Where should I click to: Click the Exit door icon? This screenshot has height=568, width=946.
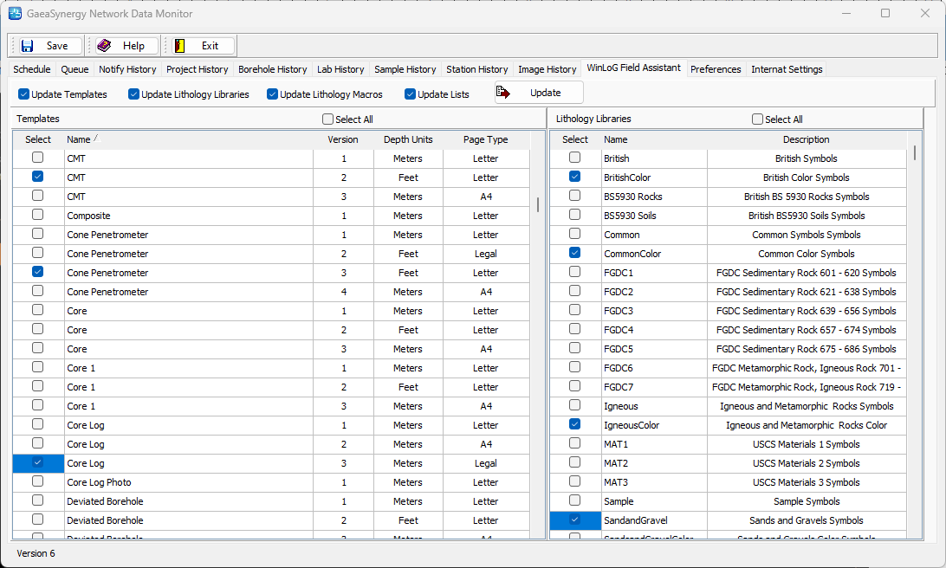(180, 46)
